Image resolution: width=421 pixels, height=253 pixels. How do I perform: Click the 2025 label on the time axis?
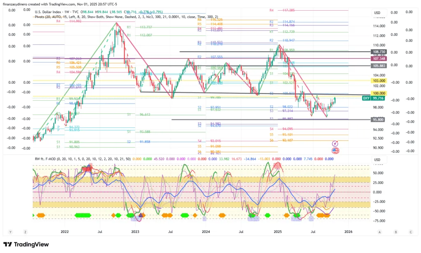pyautogui.click(x=278, y=232)
